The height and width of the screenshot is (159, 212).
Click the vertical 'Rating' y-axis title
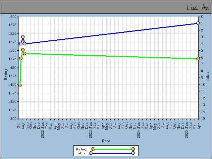[x=6, y=74]
